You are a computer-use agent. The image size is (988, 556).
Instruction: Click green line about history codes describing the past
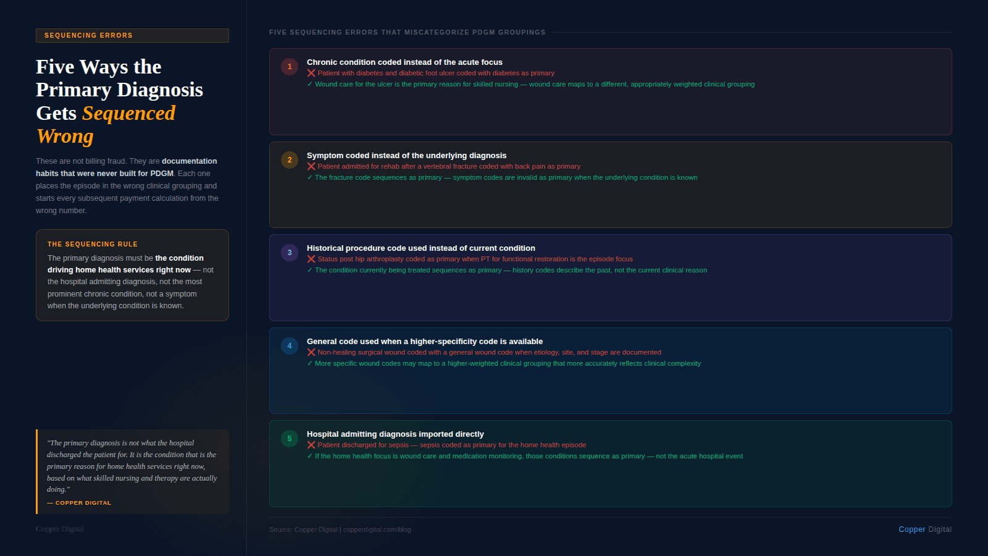coord(507,270)
